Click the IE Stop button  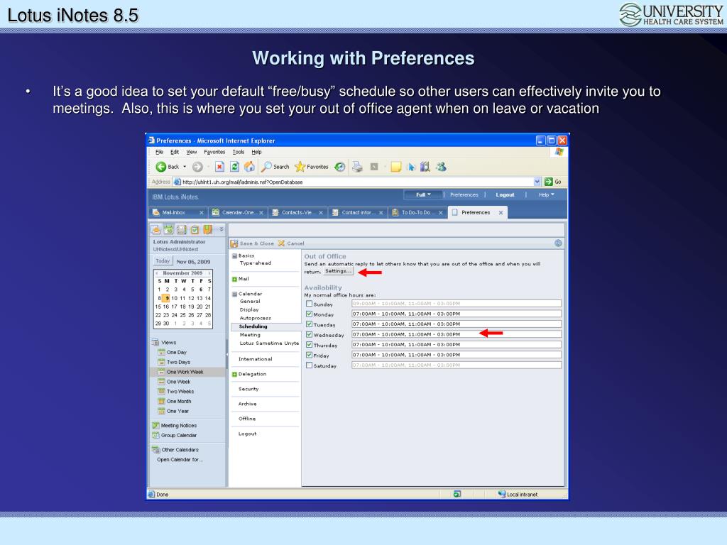(220, 167)
